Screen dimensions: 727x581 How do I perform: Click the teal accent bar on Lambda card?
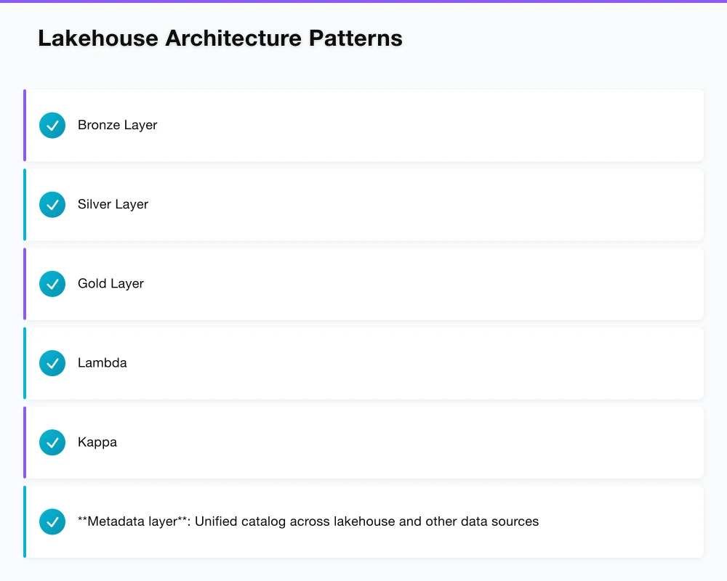click(25, 363)
